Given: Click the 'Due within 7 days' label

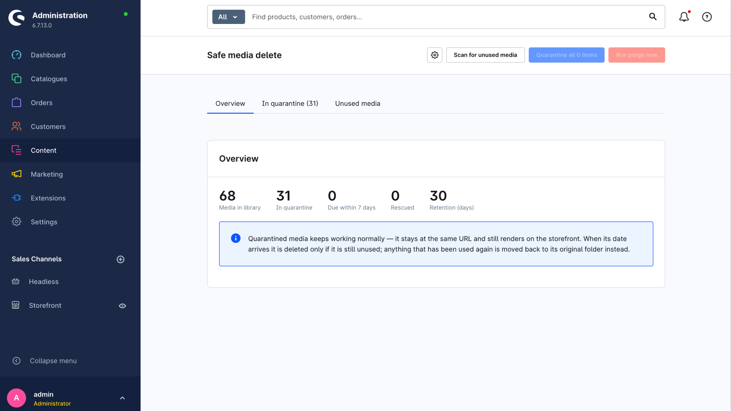Looking at the screenshot, I should click(351, 207).
